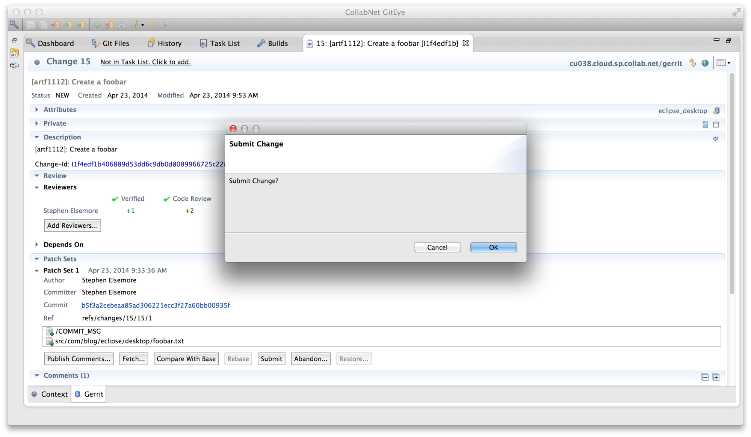This screenshot has height=437, width=751.
Task: Open the change in web browser via globe icon
Action: click(705, 63)
